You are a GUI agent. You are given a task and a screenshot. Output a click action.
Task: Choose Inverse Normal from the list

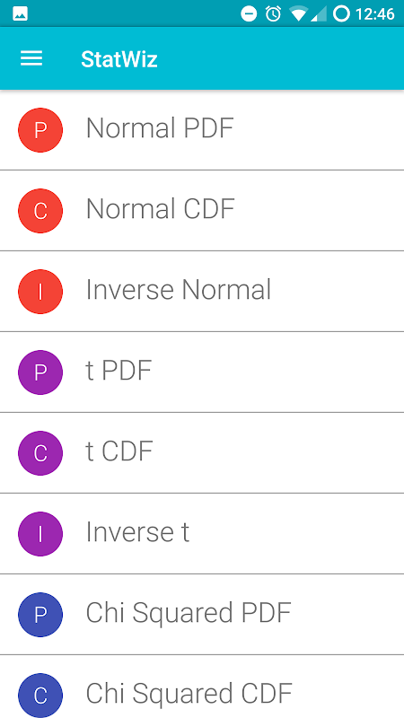[x=202, y=292]
